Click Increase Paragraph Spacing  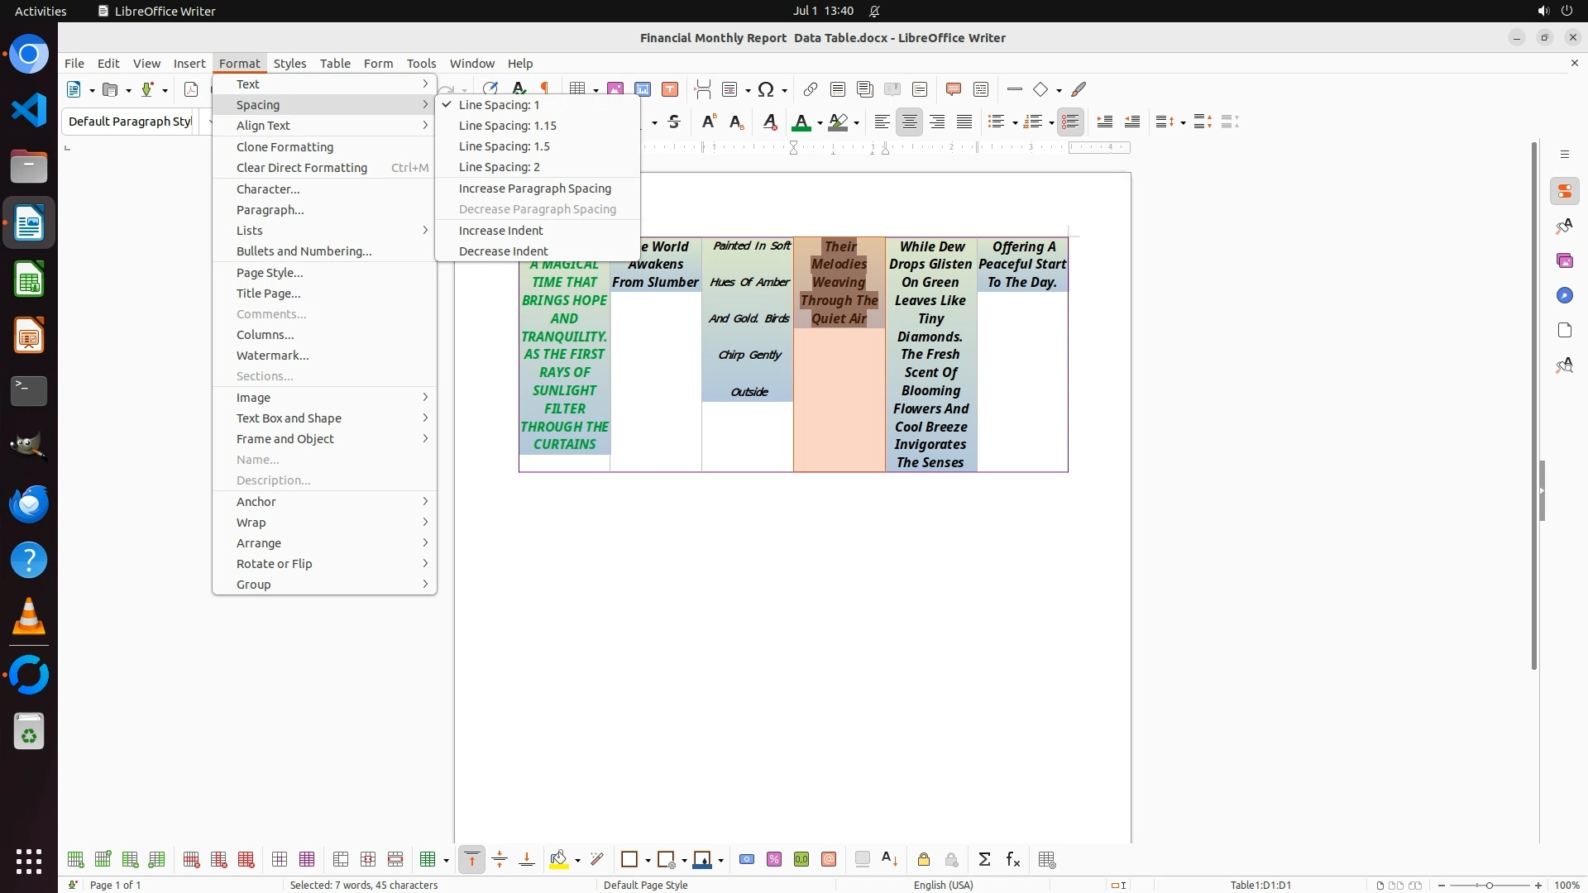[x=534, y=189]
